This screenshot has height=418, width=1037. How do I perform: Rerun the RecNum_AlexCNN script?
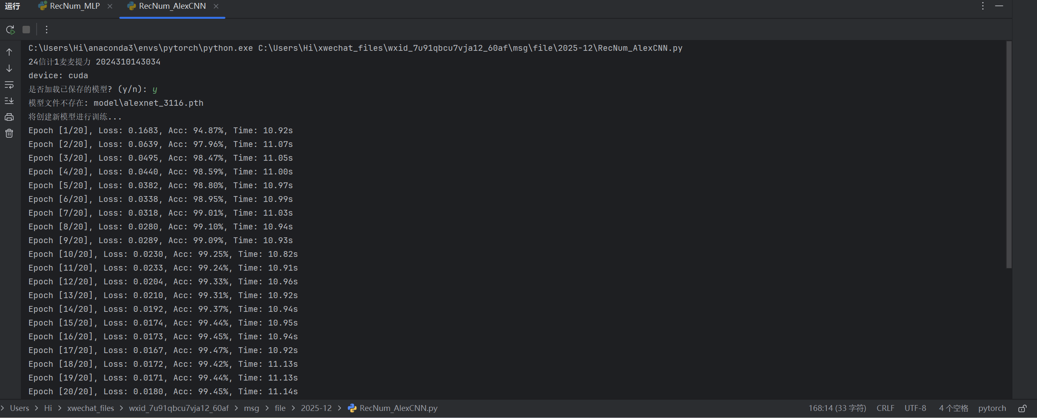pyautogui.click(x=10, y=30)
